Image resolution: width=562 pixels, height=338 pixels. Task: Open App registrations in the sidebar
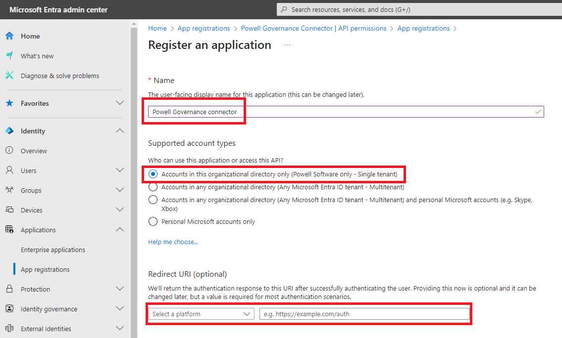pyautogui.click(x=45, y=269)
